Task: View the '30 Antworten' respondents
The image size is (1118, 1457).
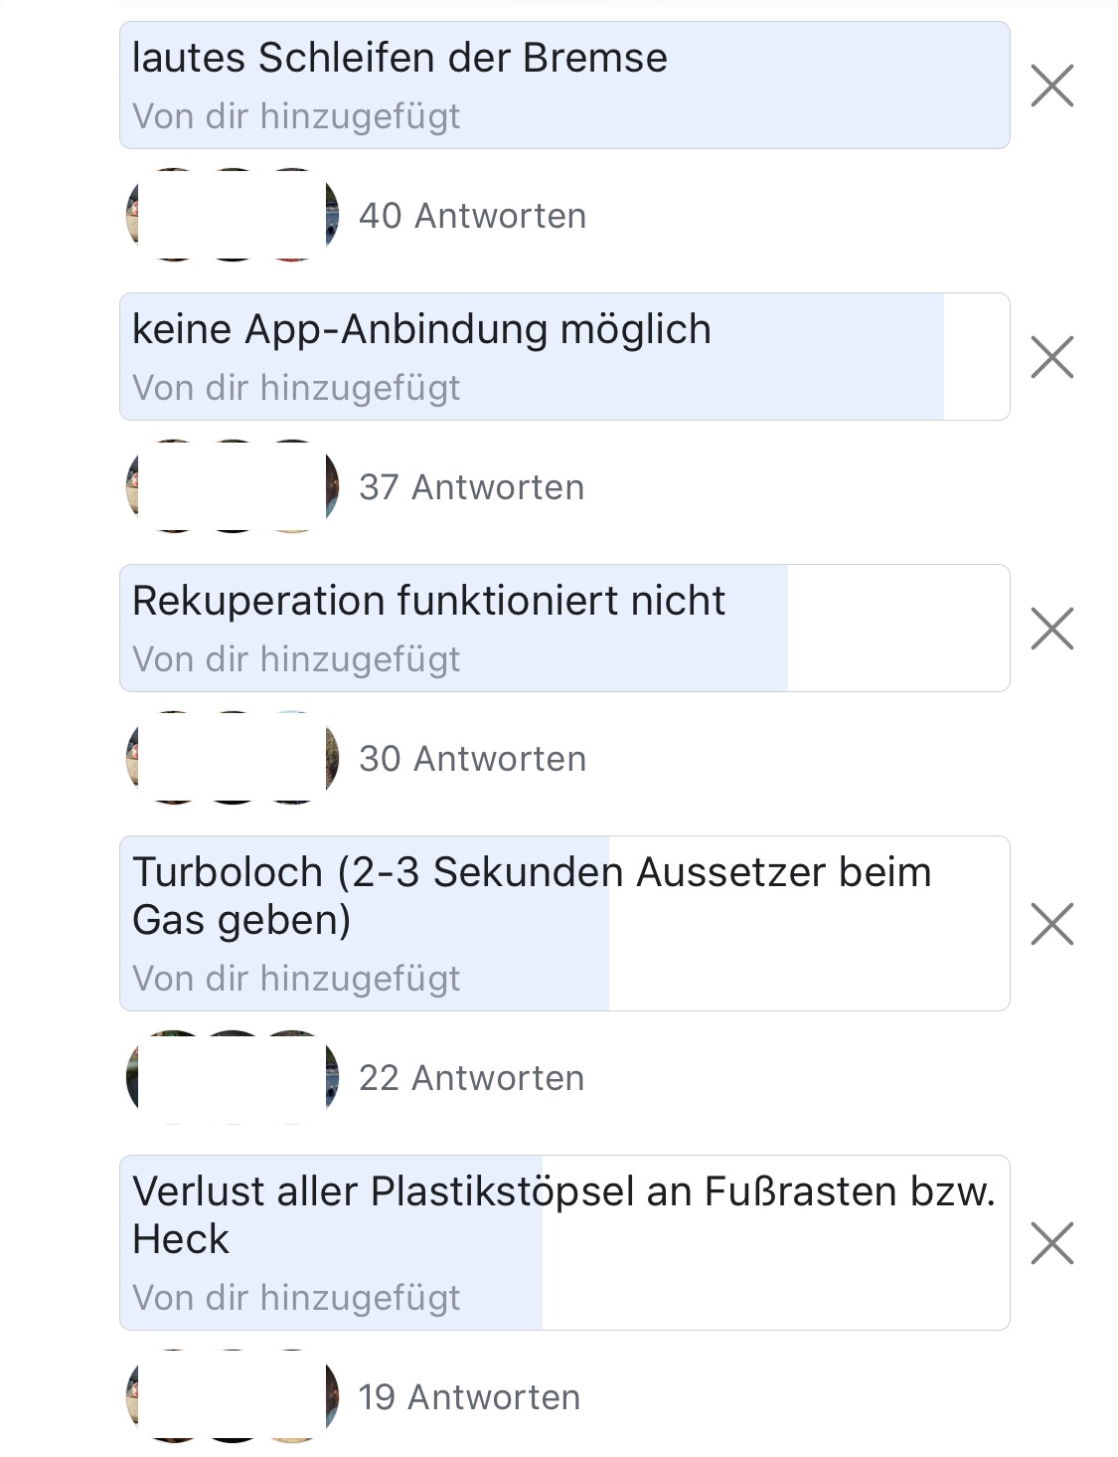Action: pyautogui.click(x=472, y=759)
